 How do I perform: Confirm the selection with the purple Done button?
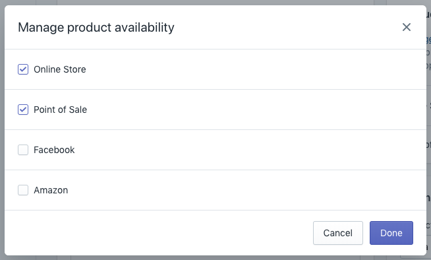pyautogui.click(x=391, y=233)
